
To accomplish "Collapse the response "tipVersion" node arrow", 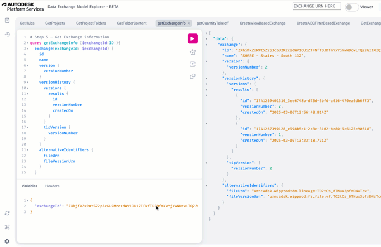I will click(x=207, y=163).
